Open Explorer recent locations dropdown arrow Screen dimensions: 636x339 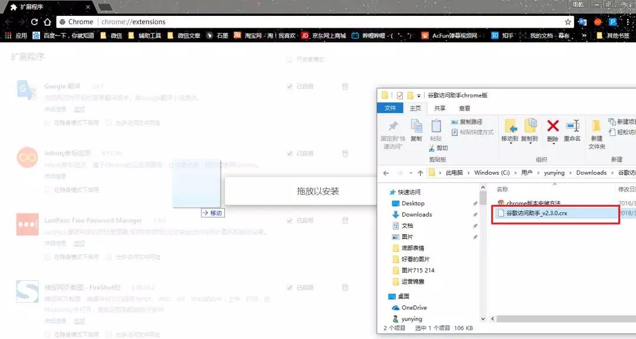pyautogui.click(x=410, y=173)
